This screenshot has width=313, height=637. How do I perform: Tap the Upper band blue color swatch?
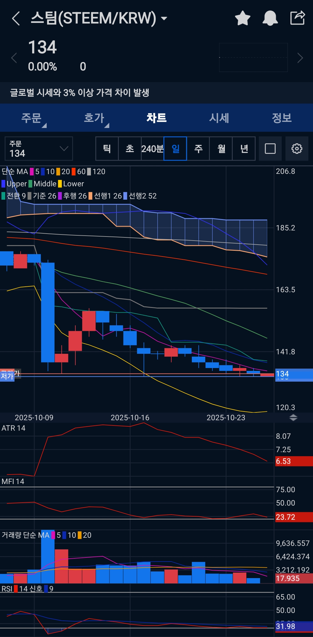[x=3, y=184]
